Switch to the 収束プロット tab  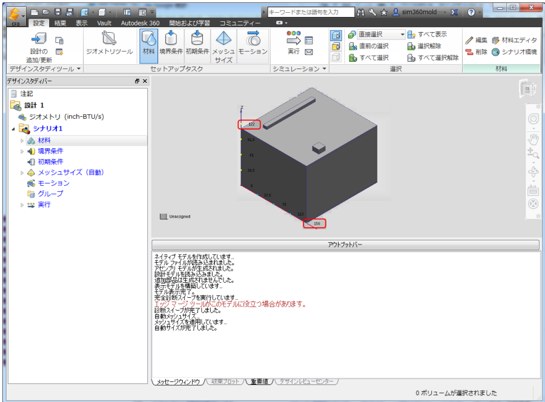pos(225,381)
